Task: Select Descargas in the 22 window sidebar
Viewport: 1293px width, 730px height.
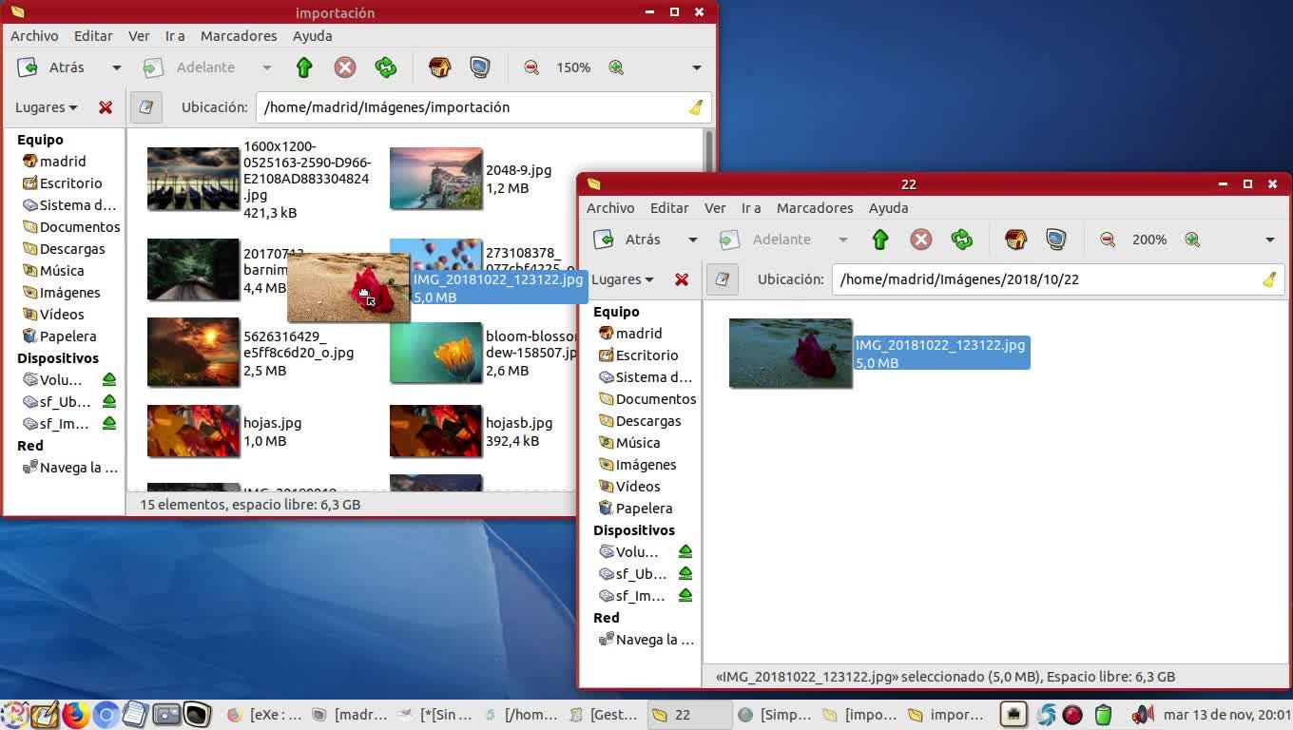Action: [647, 421]
